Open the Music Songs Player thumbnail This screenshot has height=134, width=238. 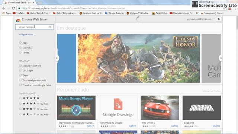pyautogui.click(x=76, y=108)
